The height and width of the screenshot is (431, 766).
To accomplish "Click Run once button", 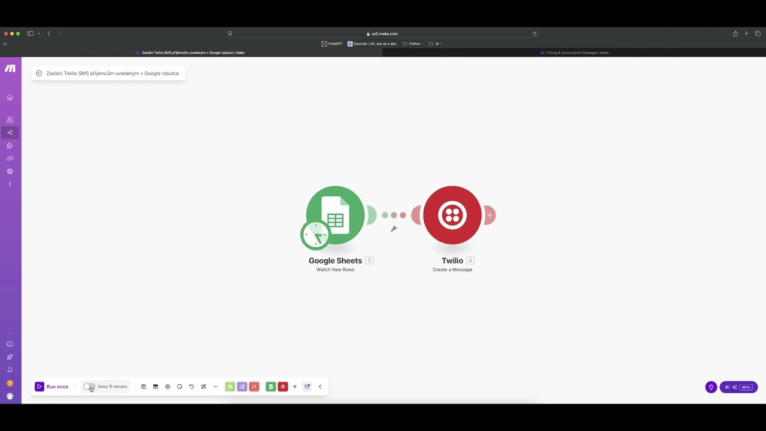I will coord(51,387).
